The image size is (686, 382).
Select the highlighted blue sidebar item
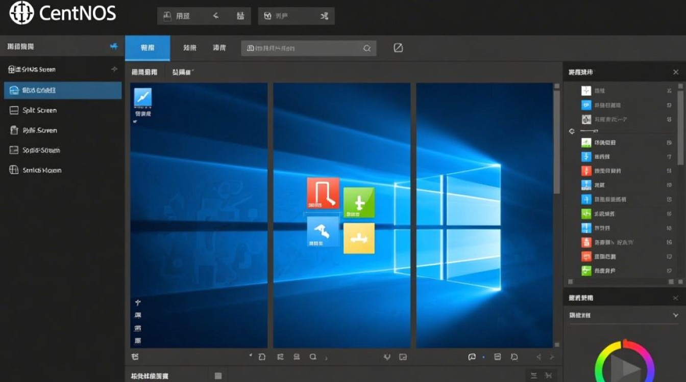coord(63,90)
